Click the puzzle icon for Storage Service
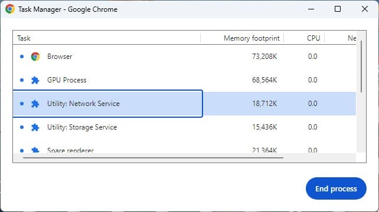This screenshot has height=212, width=379. (35, 127)
